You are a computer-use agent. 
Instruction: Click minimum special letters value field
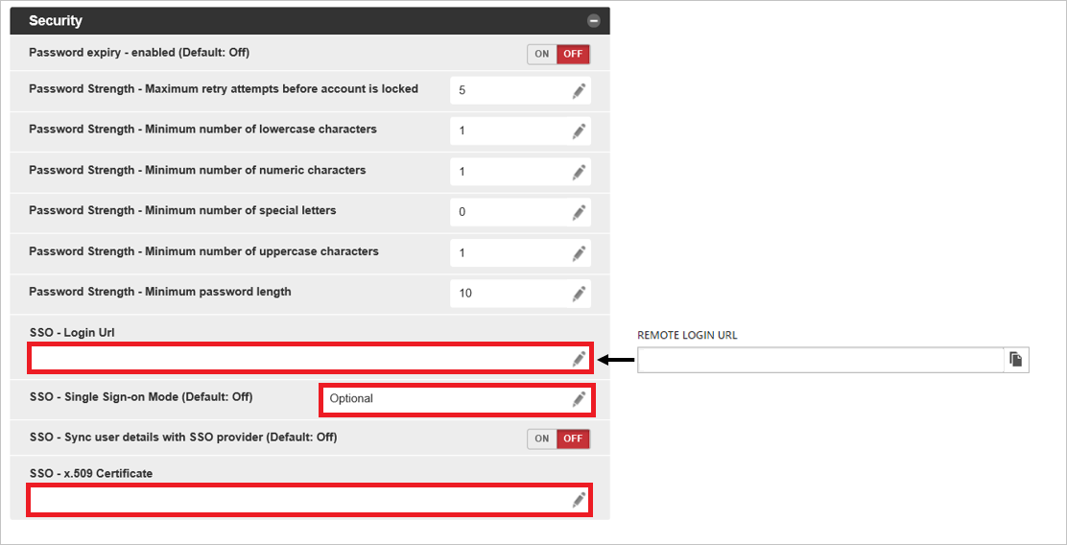point(521,212)
